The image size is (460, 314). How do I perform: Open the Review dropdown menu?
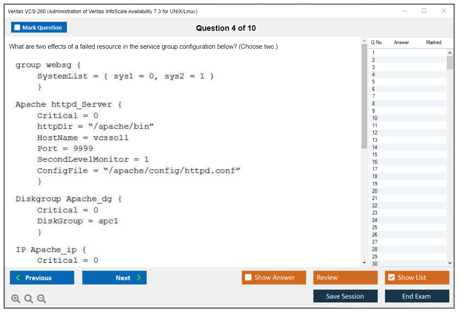(x=345, y=278)
